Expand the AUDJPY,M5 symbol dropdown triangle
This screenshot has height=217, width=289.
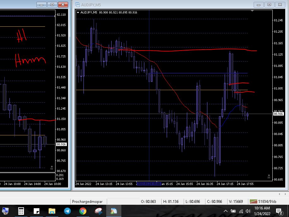[x=78, y=13]
